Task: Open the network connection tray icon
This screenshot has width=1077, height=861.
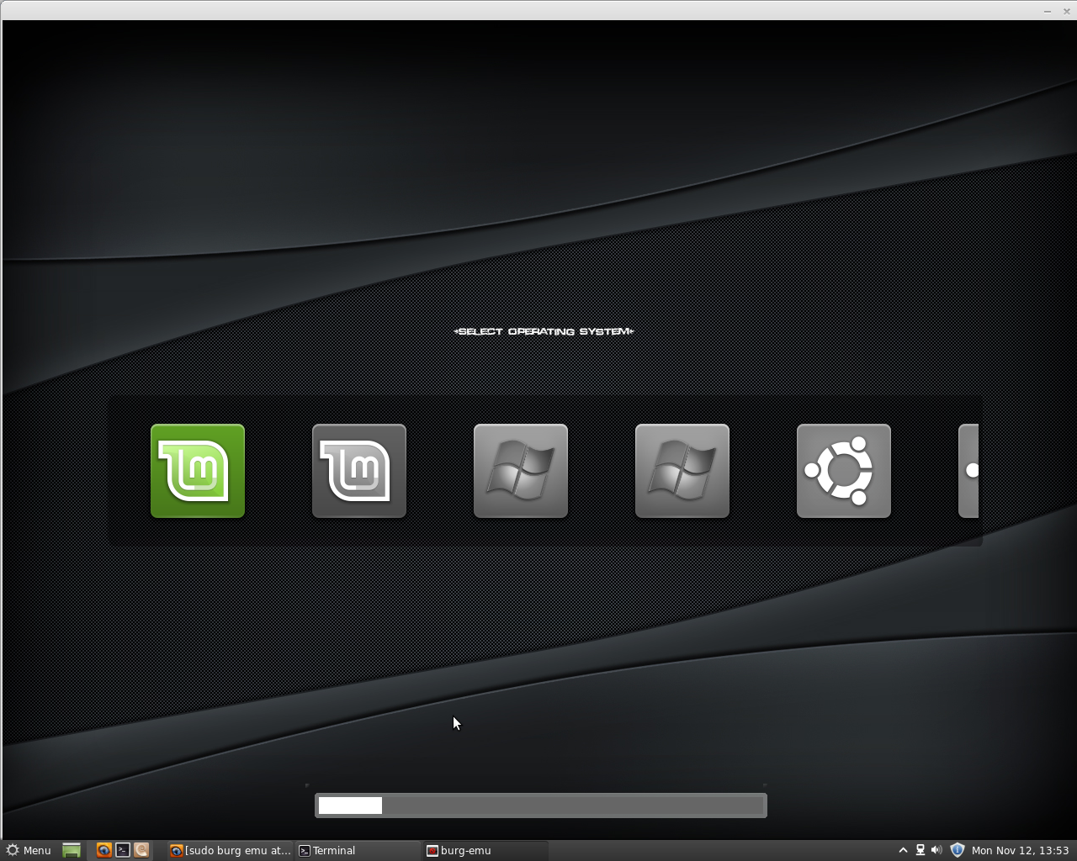Action: pos(920,850)
